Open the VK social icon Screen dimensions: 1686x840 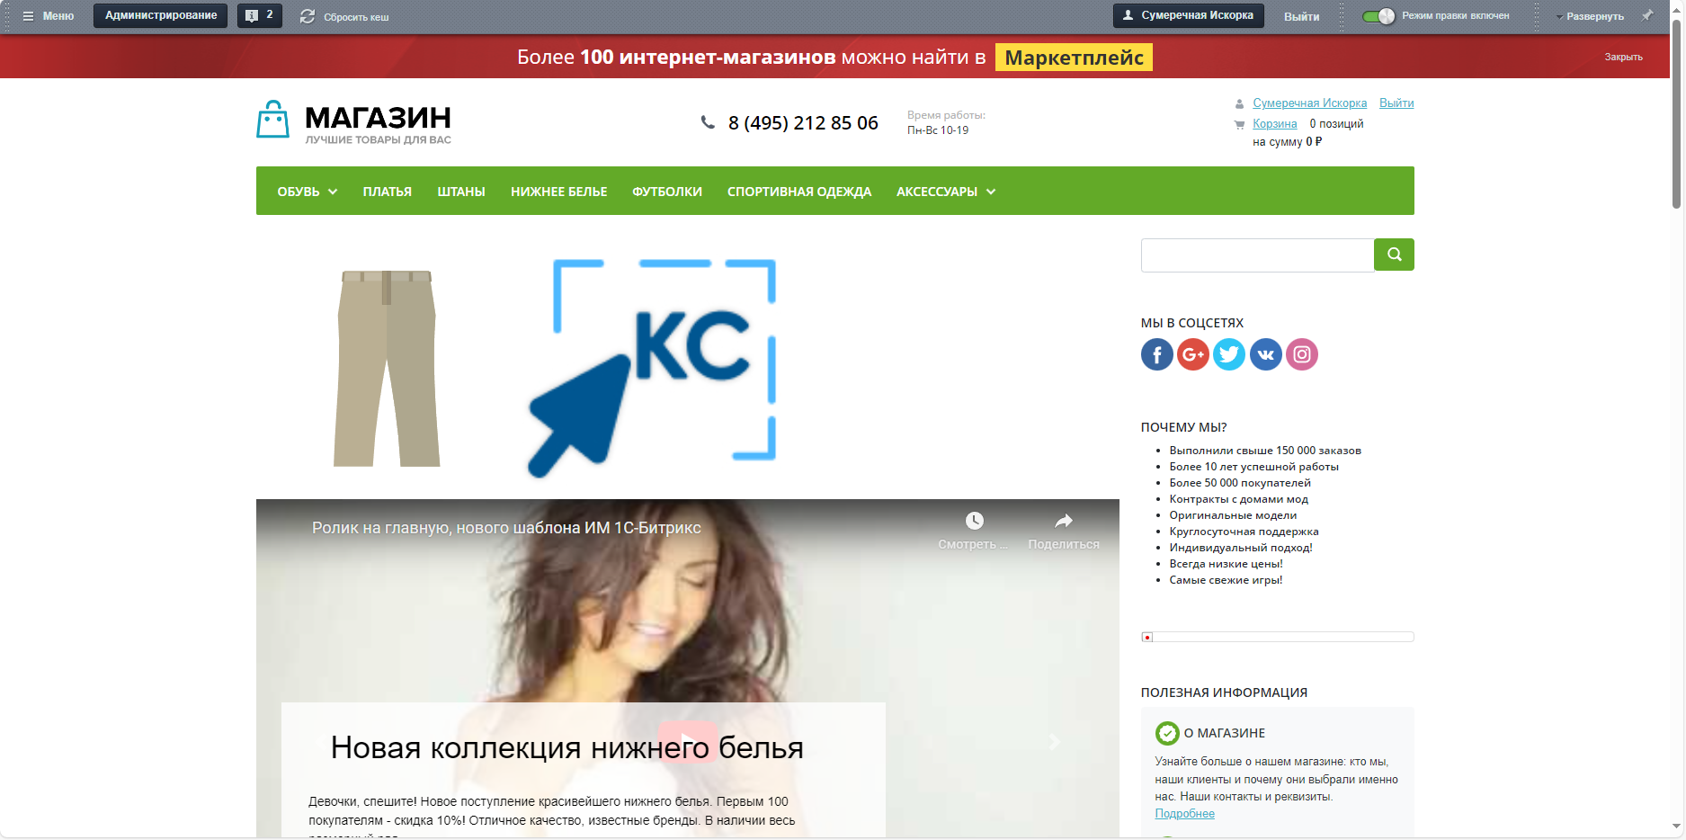1265,354
